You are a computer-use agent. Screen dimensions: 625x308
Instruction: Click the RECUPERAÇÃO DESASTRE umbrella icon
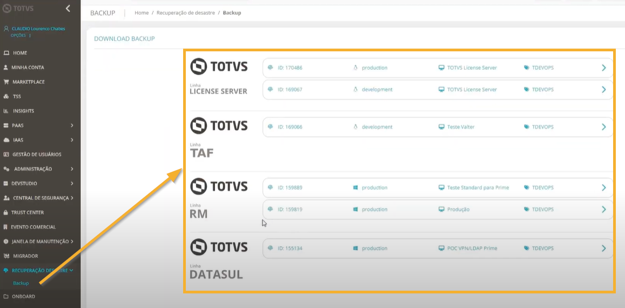coord(5,271)
